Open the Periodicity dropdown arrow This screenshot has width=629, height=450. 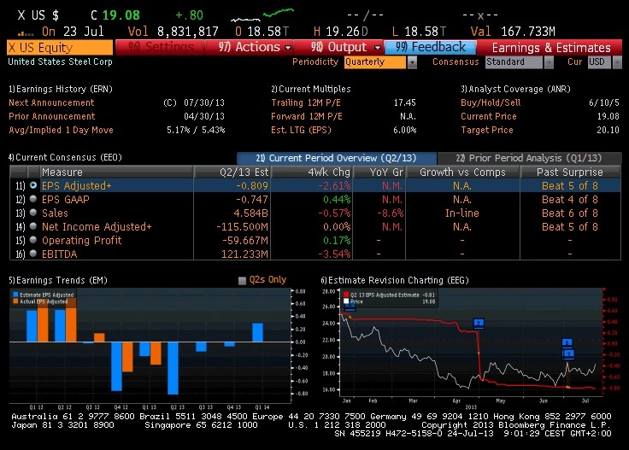point(412,62)
